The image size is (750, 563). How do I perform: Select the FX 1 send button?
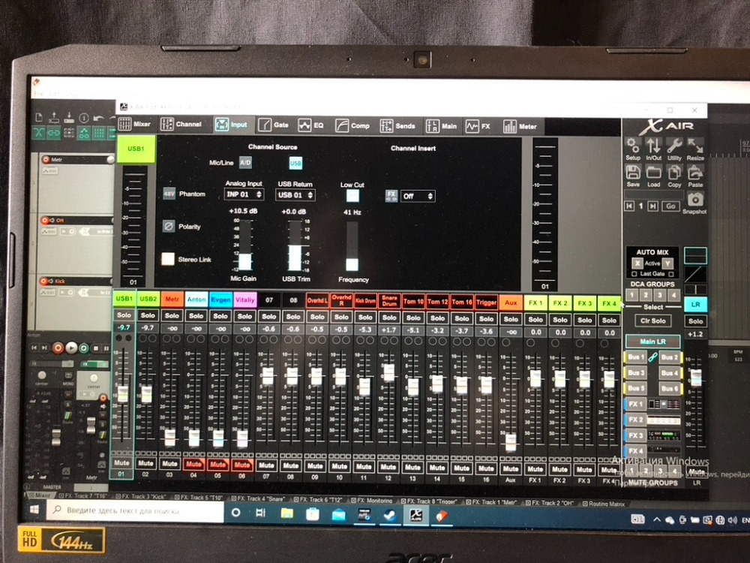pos(636,404)
